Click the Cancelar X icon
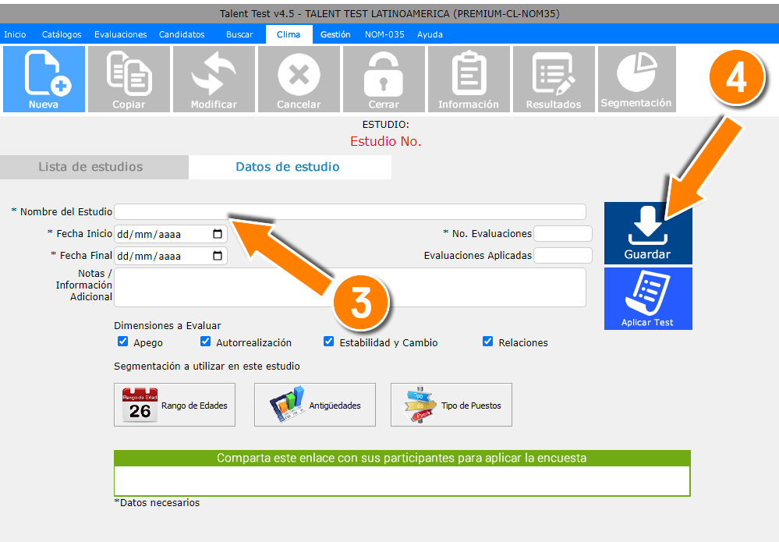 pyautogui.click(x=299, y=79)
